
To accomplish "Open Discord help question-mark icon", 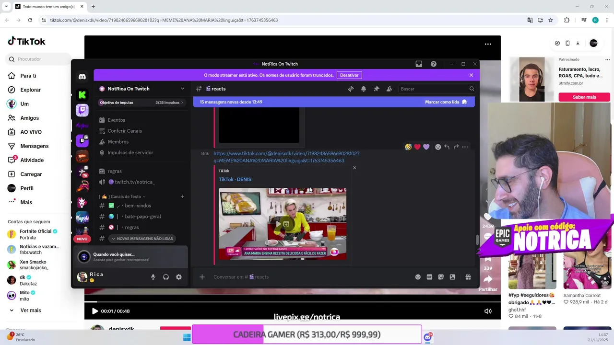I will (434, 64).
